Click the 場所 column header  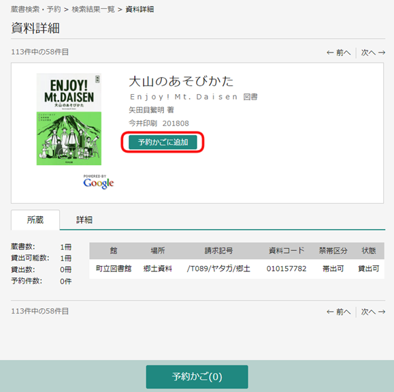coord(158,251)
